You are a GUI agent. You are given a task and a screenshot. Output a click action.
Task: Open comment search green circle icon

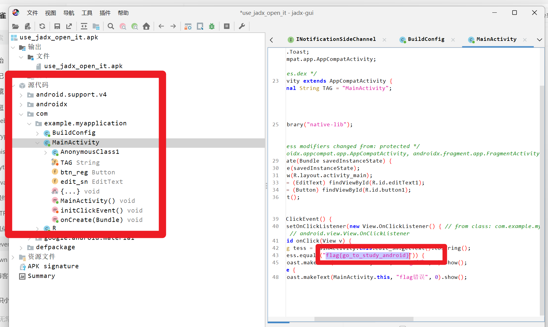pyautogui.click(x=135, y=26)
